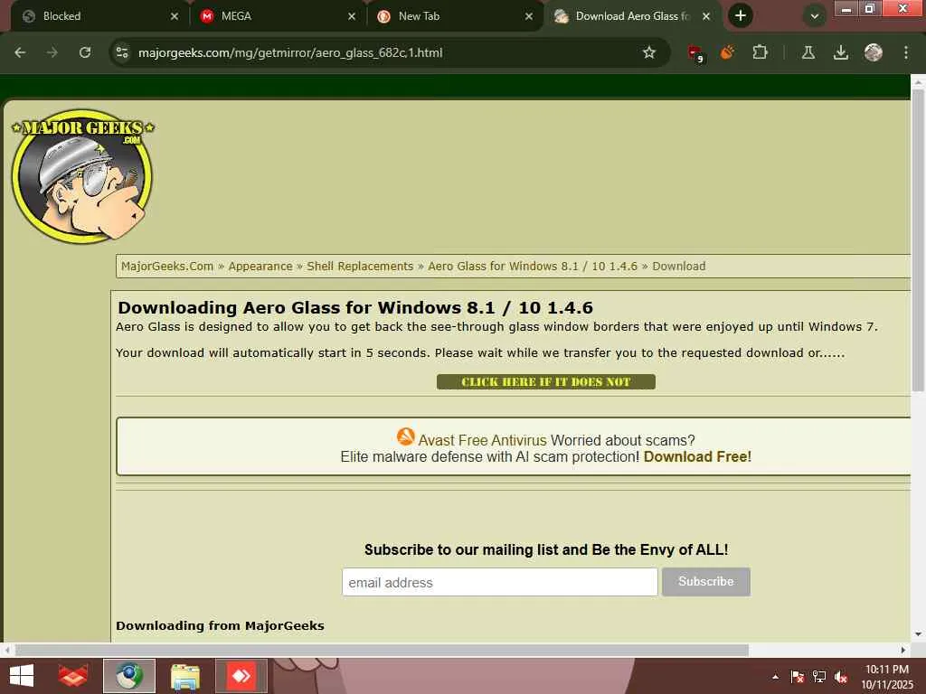Close the New Tab tab
Screen dimensions: 926x694
tap(528, 16)
